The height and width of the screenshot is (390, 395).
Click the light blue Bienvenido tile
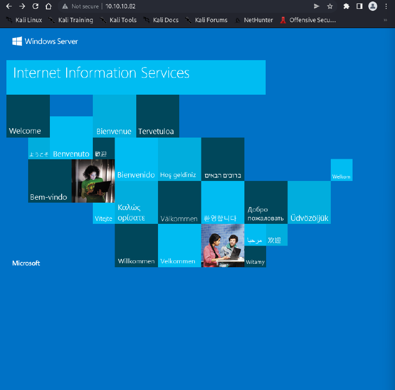tap(136, 159)
